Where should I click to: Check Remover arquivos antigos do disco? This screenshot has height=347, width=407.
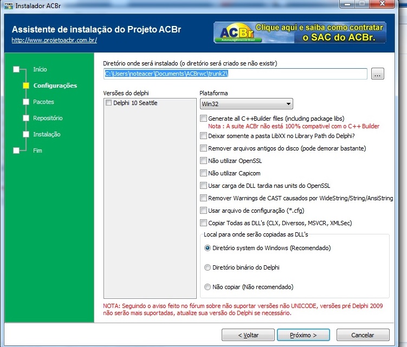[203, 148]
